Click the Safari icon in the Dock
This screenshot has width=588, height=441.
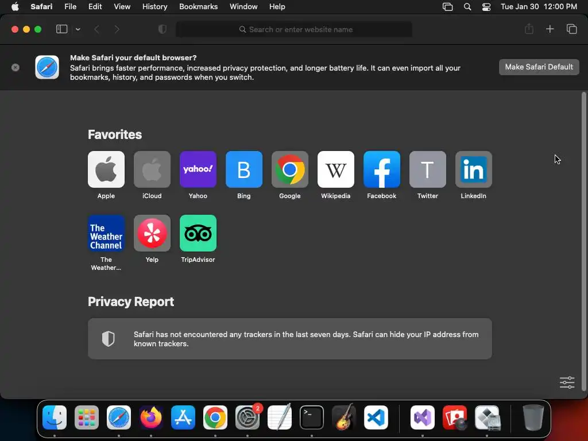click(119, 417)
